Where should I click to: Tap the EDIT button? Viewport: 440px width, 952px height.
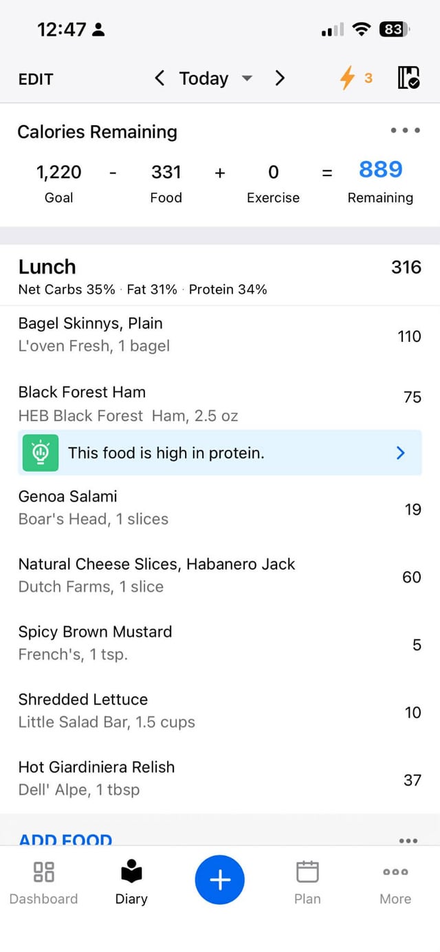[36, 79]
